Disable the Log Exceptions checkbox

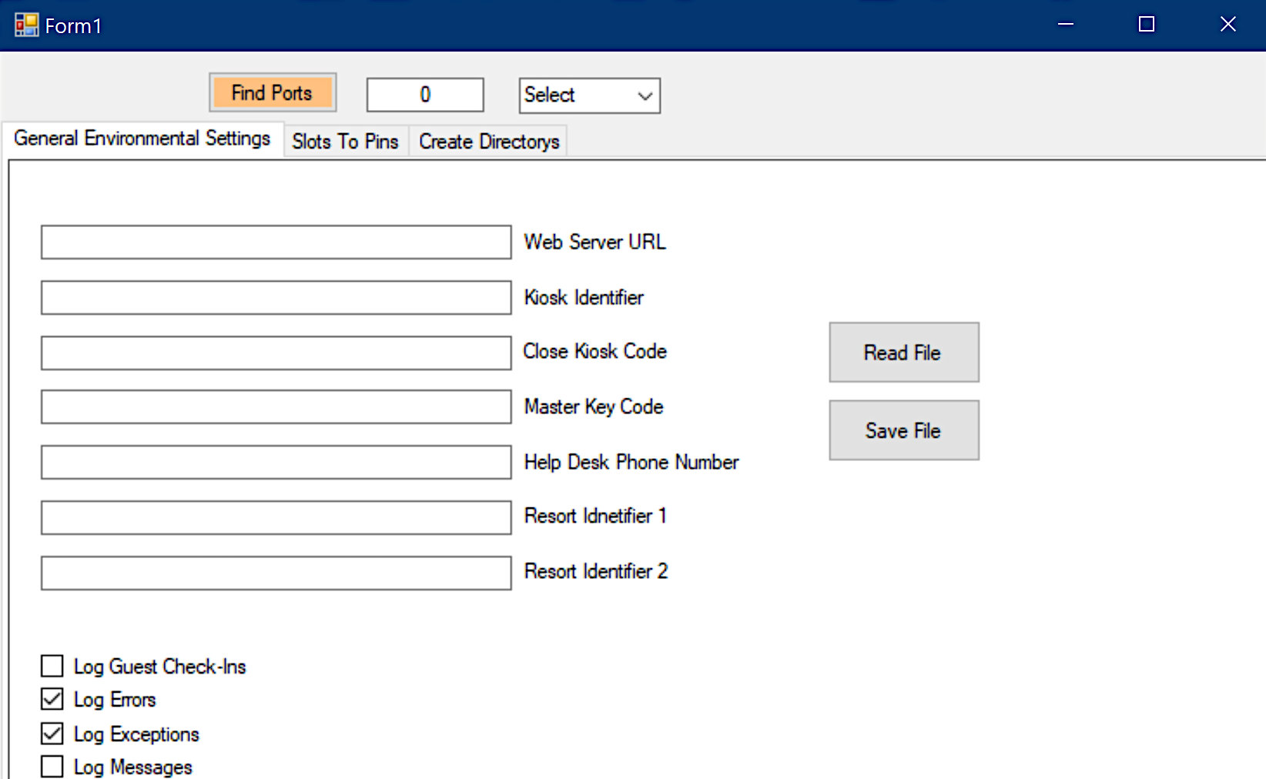tap(52, 734)
